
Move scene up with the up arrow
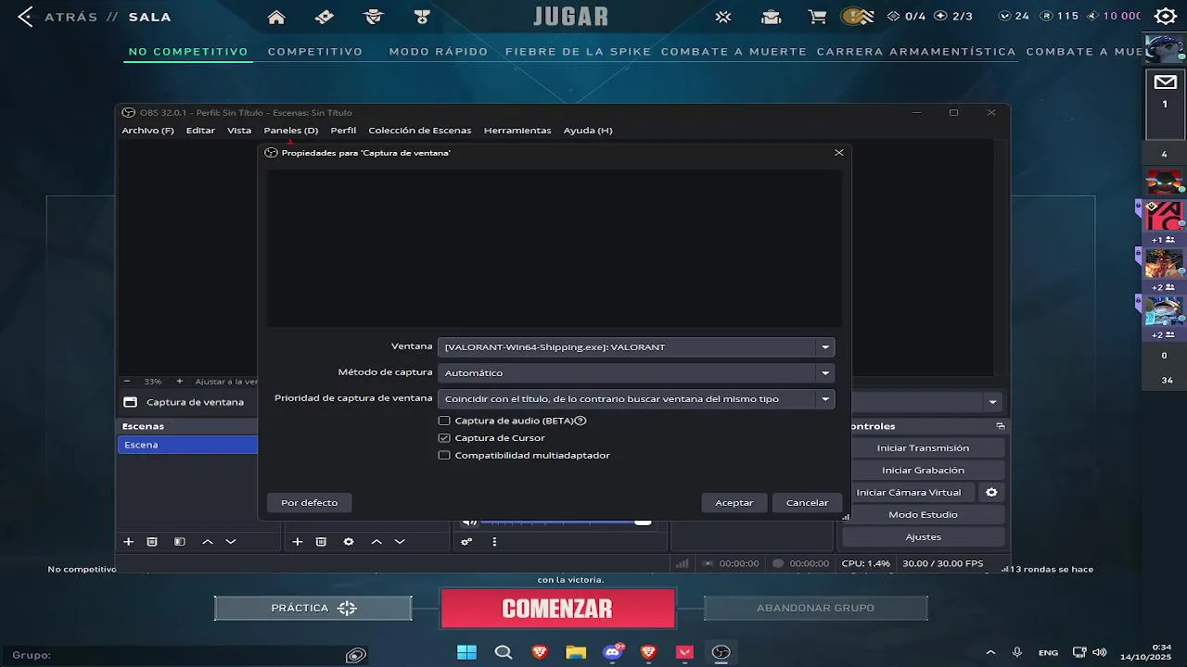208,542
